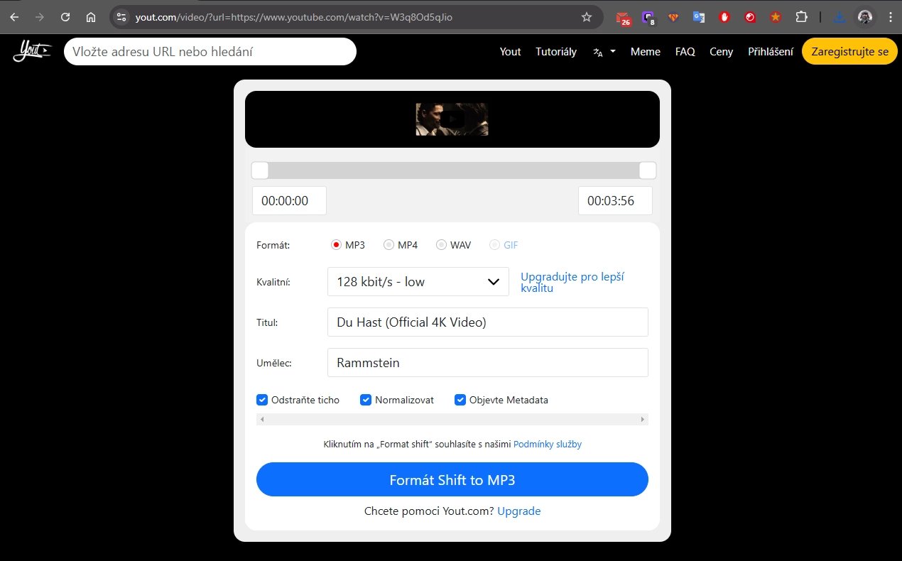Viewport: 902px width, 561px height.
Task: Toggle Objevte Metadata checkbox
Action: [x=460, y=400]
